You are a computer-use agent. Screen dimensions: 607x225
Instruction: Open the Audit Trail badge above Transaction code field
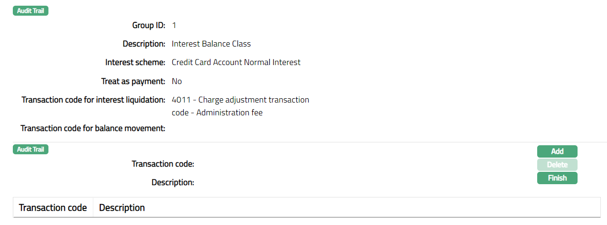pos(30,150)
